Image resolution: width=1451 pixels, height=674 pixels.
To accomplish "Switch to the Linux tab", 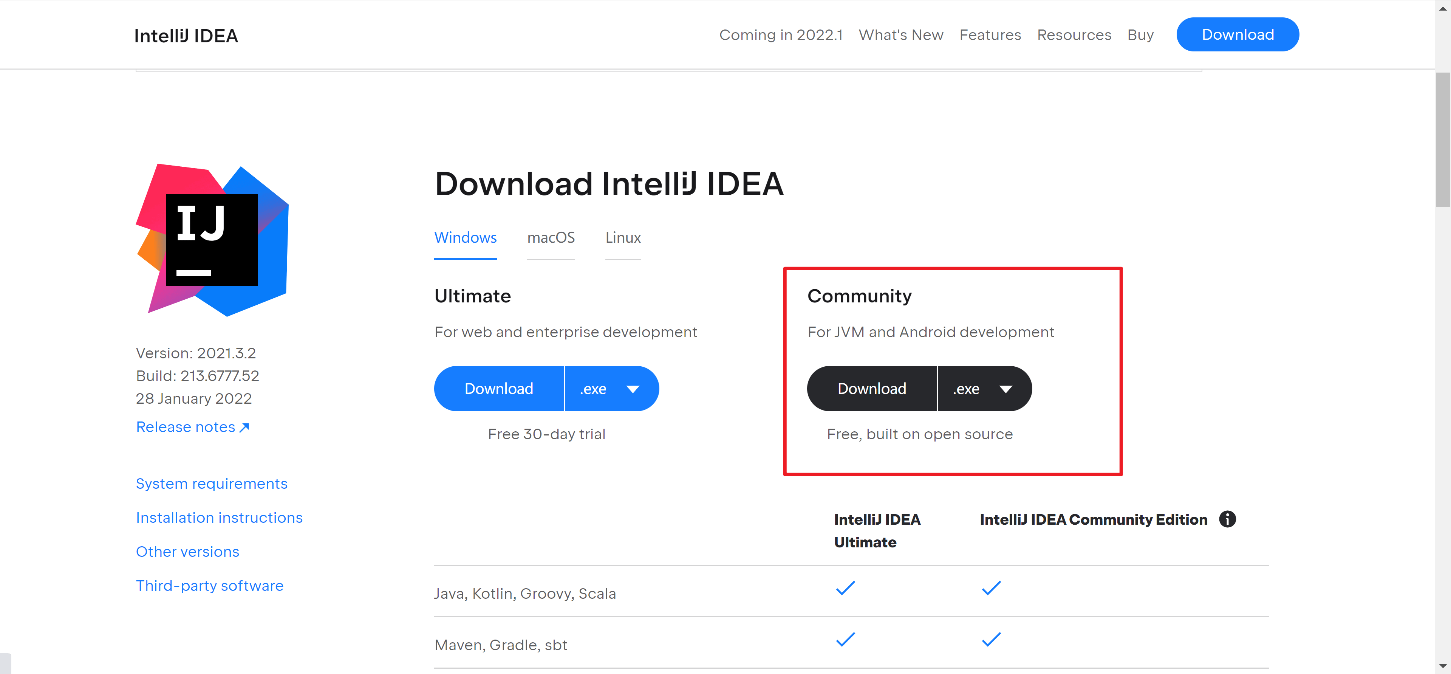I will (622, 238).
